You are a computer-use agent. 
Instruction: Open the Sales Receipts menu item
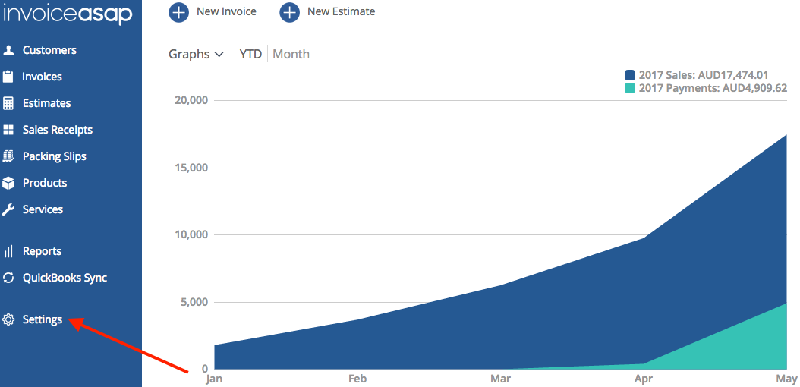(58, 130)
